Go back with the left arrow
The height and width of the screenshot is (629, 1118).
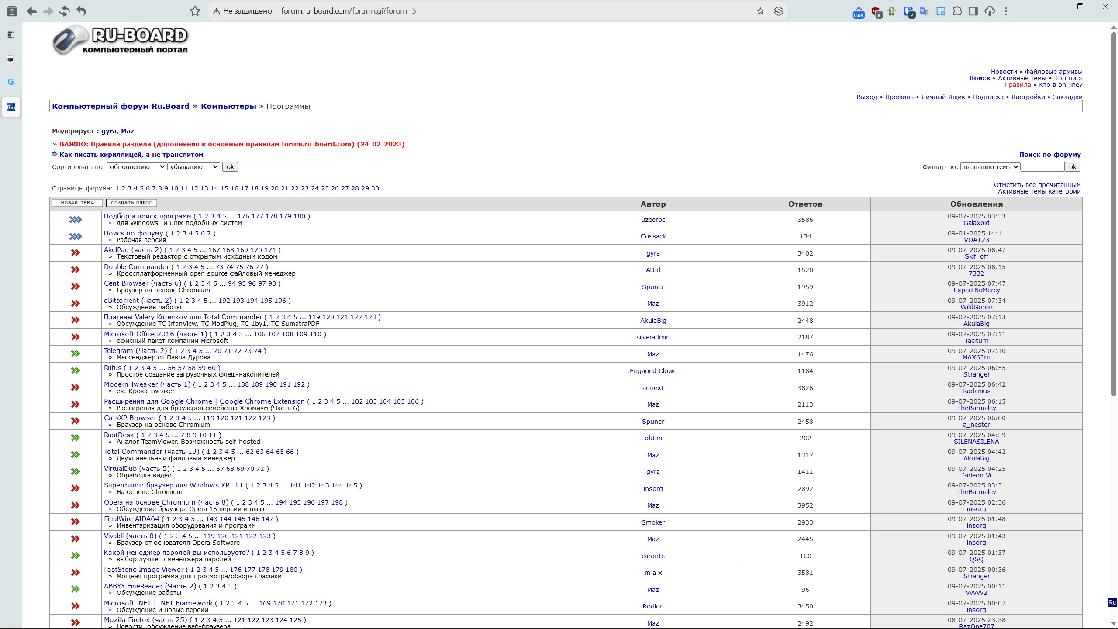pos(31,11)
